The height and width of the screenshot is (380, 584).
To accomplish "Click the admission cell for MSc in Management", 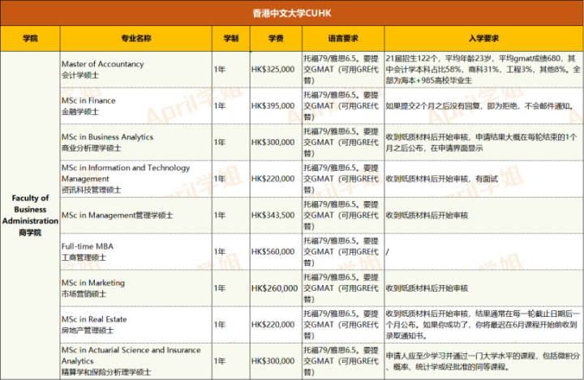I will [483, 216].
